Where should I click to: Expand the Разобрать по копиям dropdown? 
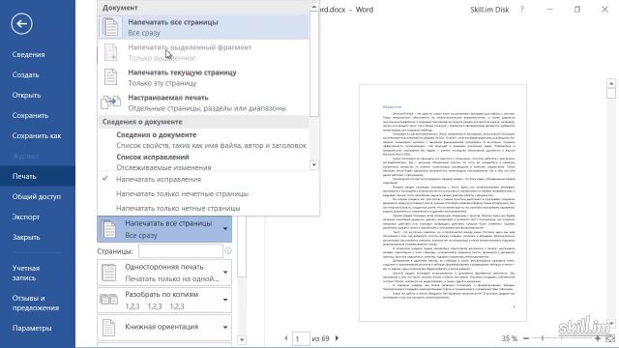[164, 300]
